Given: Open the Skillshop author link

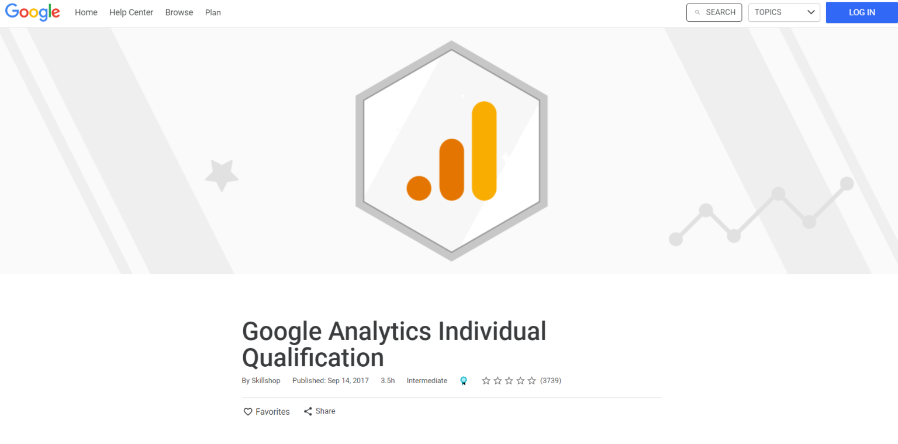Looking at the screenshot, I should click(266, 380).
